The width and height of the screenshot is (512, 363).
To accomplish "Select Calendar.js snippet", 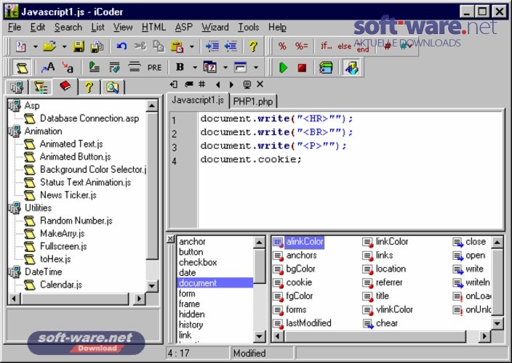I will click(61, 285).
